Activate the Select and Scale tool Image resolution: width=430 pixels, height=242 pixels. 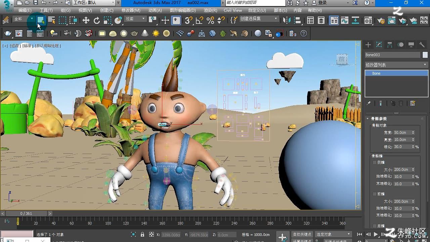[107, 21]
